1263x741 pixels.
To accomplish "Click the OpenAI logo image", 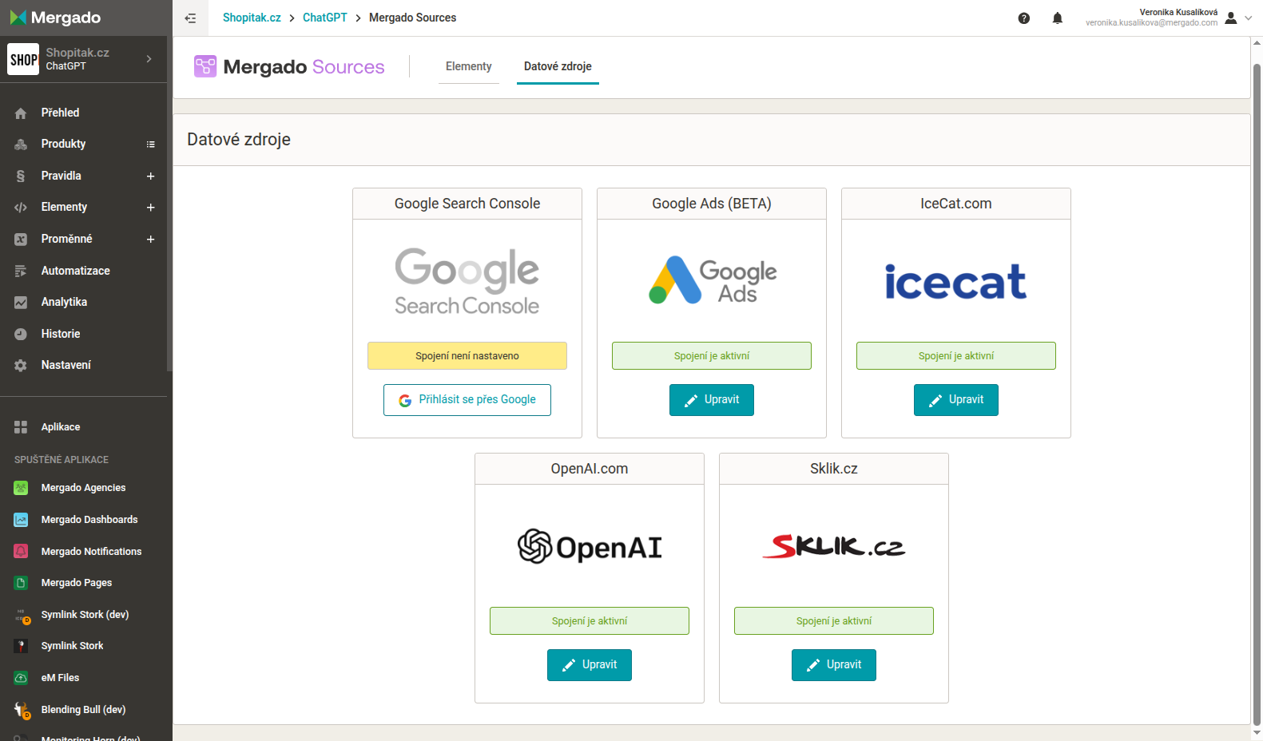I will pos(590,547).
